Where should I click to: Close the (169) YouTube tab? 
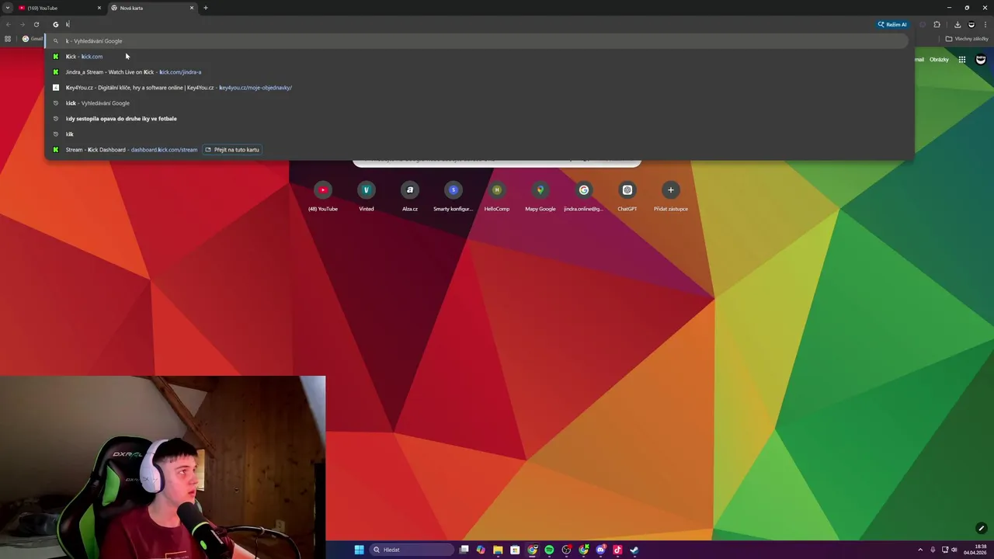pos(99,8)
